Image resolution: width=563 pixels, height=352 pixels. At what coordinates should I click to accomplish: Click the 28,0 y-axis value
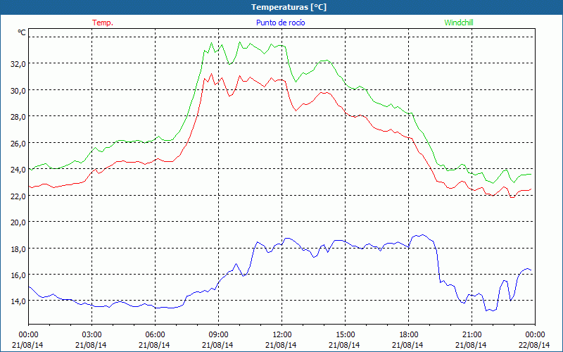(18, 117)
